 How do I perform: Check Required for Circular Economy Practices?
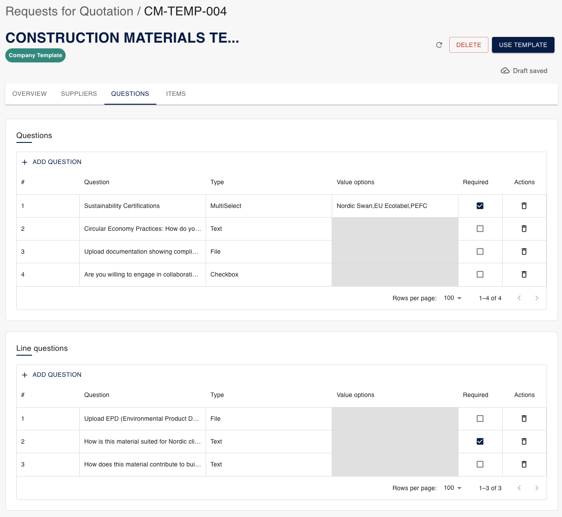click(480, 229)
